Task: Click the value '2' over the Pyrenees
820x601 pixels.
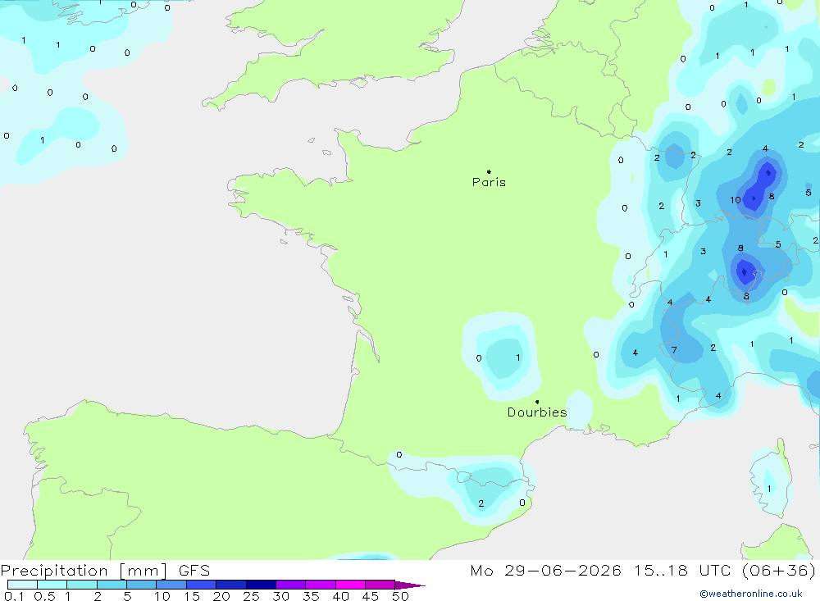Action: click(x=481, y=503)
